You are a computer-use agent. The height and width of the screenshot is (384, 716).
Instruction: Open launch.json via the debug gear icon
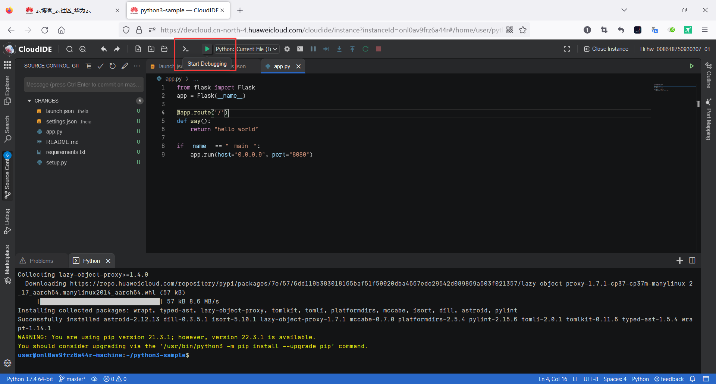click(287, 49)
